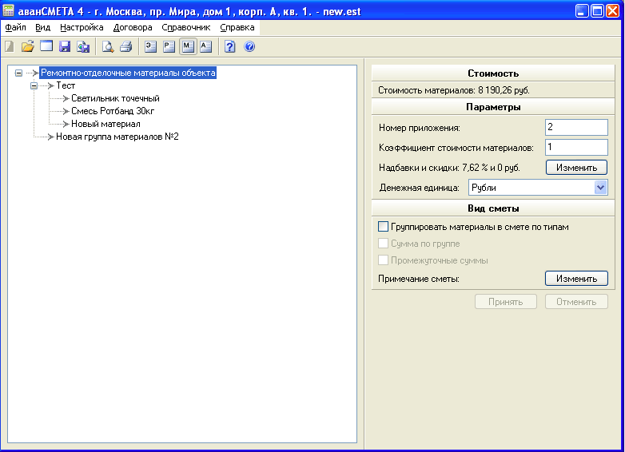The width and height of the screenshot is (625, 452).
Task: Open the Справочник menu
Action: (186, 27)
